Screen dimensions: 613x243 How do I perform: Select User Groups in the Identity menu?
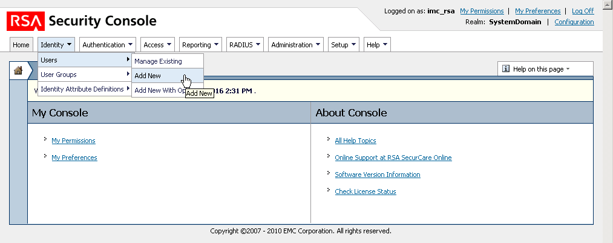[85, 75]
